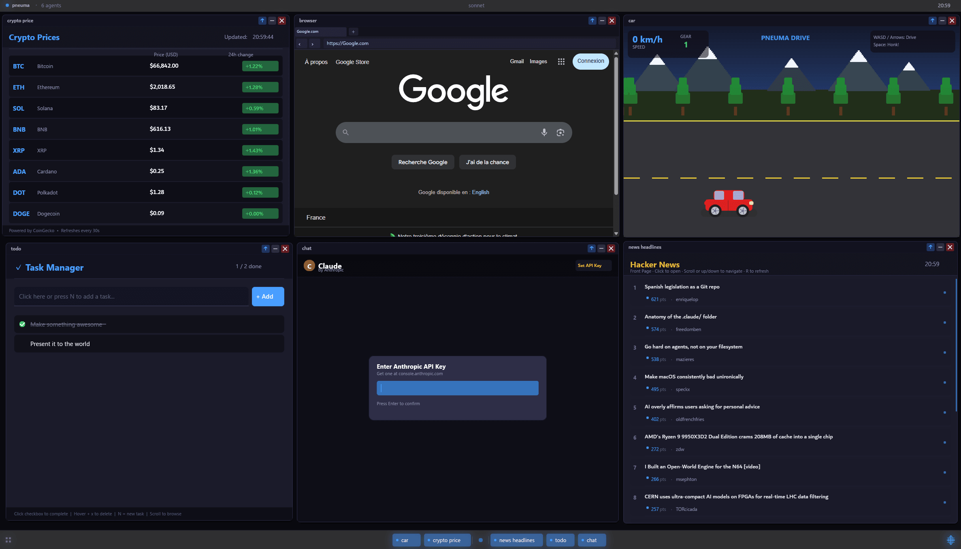Open a new browser tab with the + icon
The height and width of the screenshot is (549, 961).
[353, 32]
